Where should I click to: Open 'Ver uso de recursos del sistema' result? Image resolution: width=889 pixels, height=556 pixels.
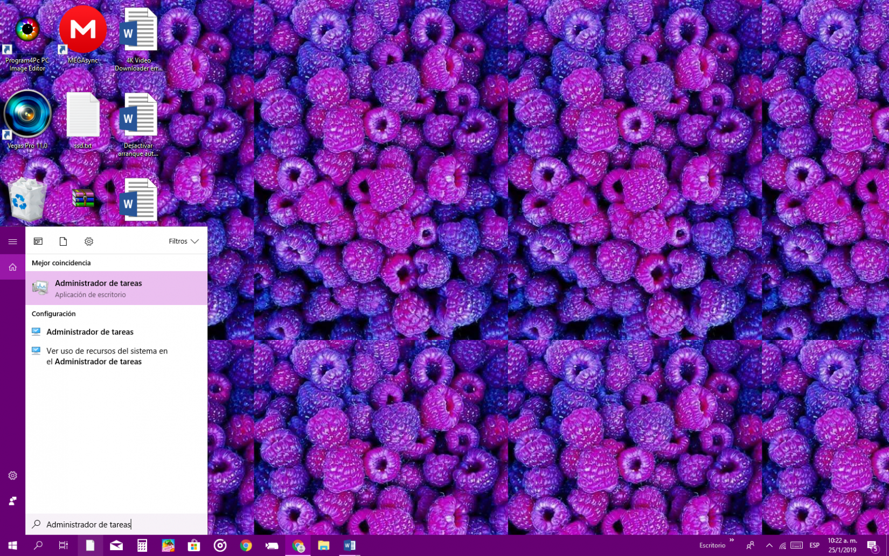coord(116,356)
